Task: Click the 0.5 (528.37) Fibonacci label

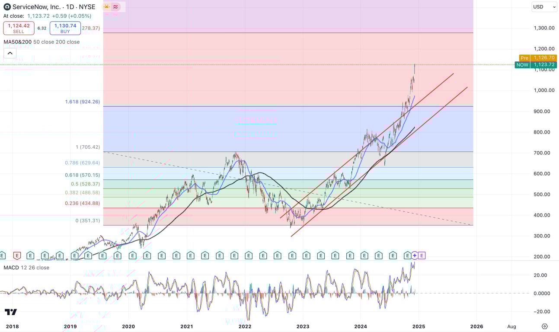Action: (86, 184)
